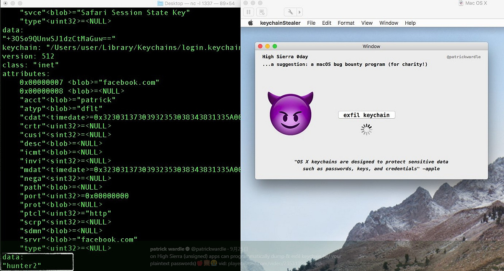
Task: Minimize the keychainStealer 'Window' with the yellow button
Action: 268,46
